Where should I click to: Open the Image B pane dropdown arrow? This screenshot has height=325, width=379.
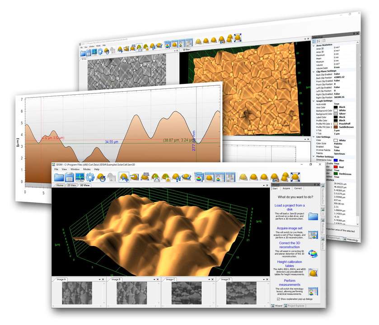(154, 279)
